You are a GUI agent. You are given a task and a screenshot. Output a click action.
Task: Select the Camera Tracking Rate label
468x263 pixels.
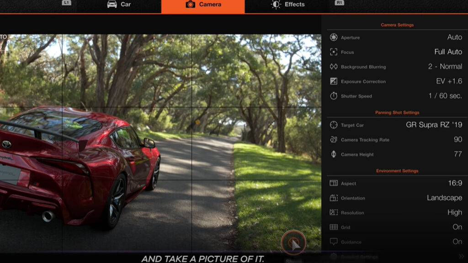[365, 140]
